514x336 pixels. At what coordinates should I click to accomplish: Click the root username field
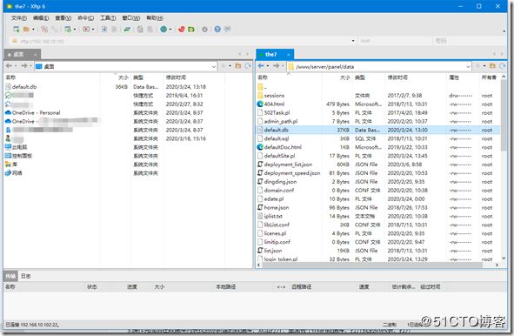[395, 41]
